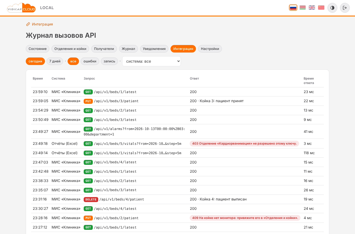Click PUT badge in 23:59:05 row
355x234 pixels.
tap(88, 101)
